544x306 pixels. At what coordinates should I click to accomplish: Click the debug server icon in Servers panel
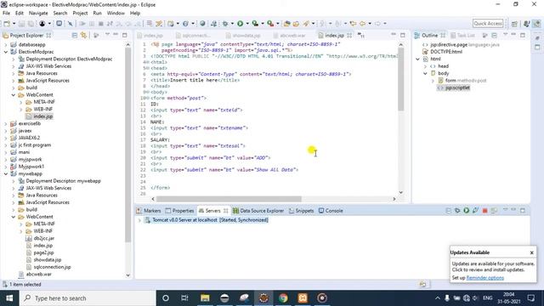(x=457, y=211)
